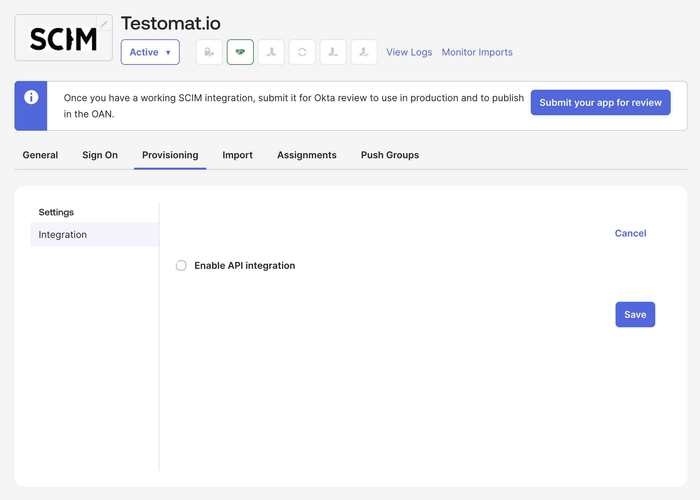Click the profile sync refresh icon
700x500 pixels.
(302, 52)
